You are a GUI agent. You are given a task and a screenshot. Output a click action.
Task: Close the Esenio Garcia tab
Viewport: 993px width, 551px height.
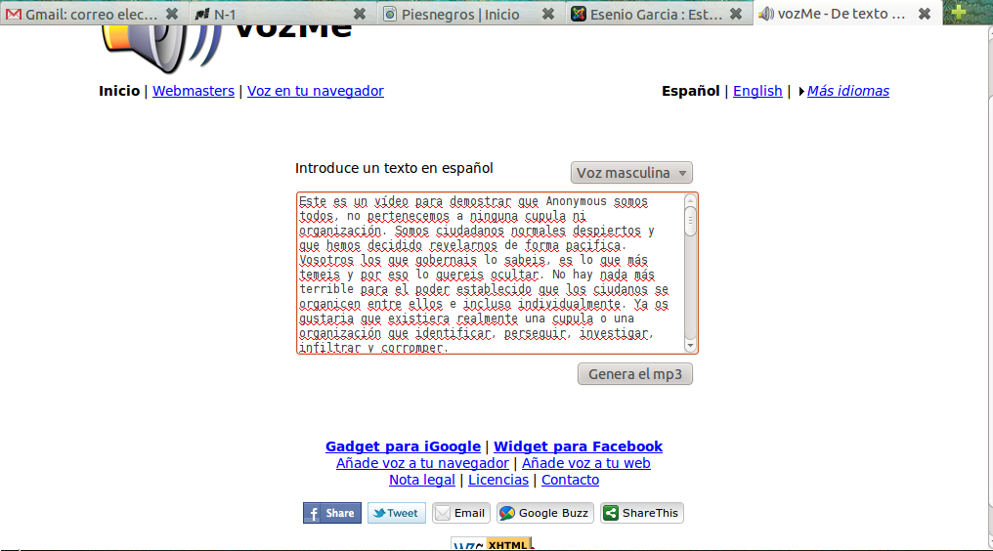tap(735, 14)
